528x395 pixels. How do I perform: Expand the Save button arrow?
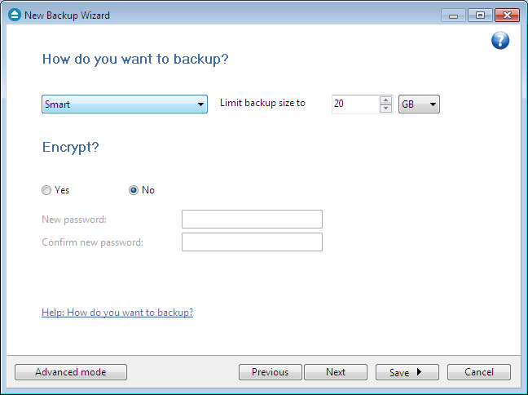[x=420, y=371]
